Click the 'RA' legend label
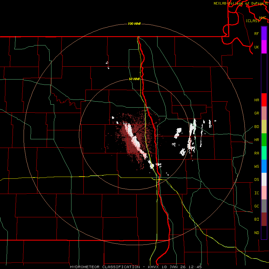The height and width of the screenshot is (269, 269). (256, 153)
